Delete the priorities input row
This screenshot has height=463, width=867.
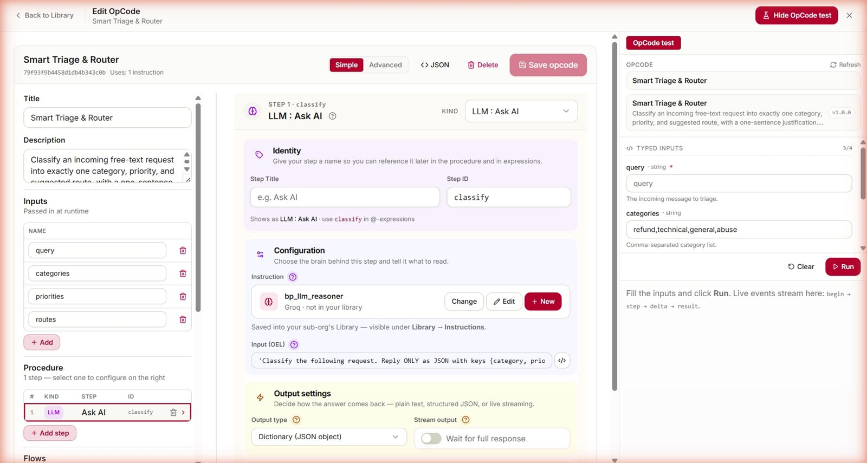click(183, 297)
